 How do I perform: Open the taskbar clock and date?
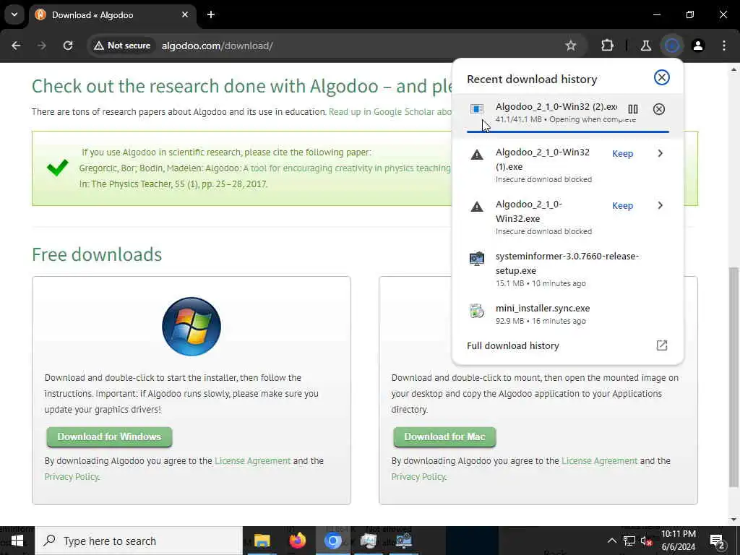[678, 541]
